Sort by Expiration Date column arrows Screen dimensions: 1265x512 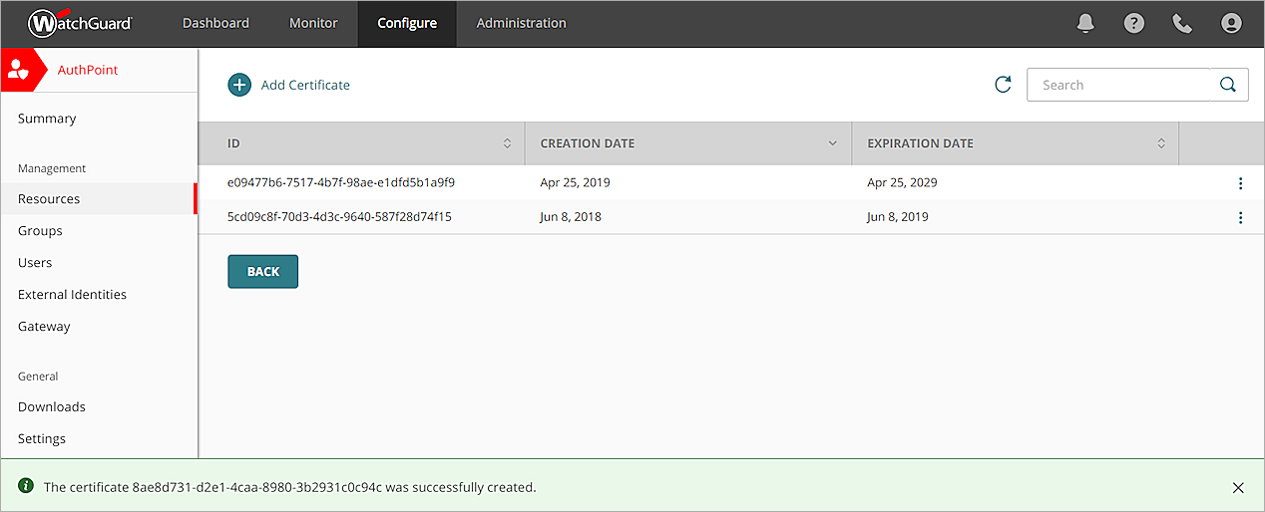coord(1161,143)
